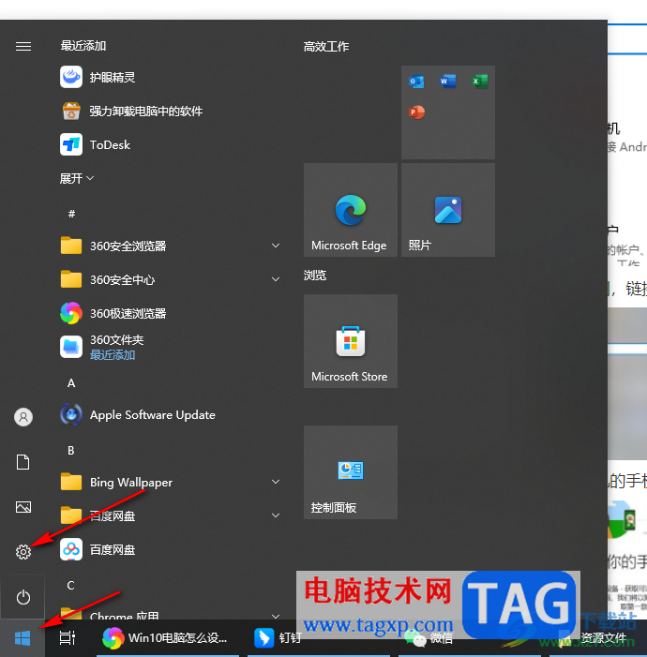Screen dimensions: 647x657
Task: Click the Windows Start button
Action: point(23,638)
